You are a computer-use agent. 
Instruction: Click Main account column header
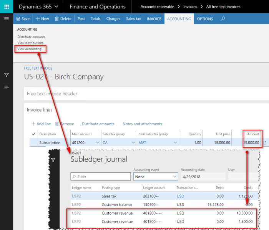82,134
